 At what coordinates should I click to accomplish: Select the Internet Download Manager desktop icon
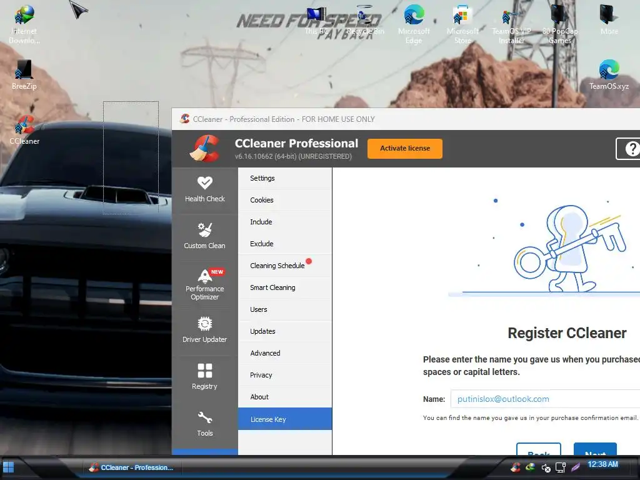pos(24,24)
